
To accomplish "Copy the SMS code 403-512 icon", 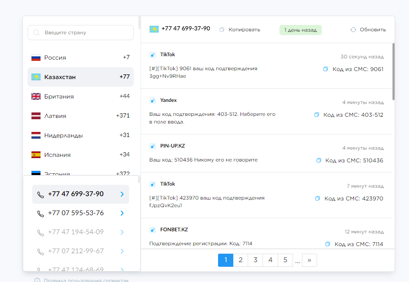I will [x=317, y=115].
